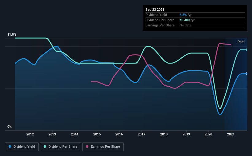Click the Sep 23 2021 tooltip date
This screenshot has height=156, width=252.
[155, 10]
